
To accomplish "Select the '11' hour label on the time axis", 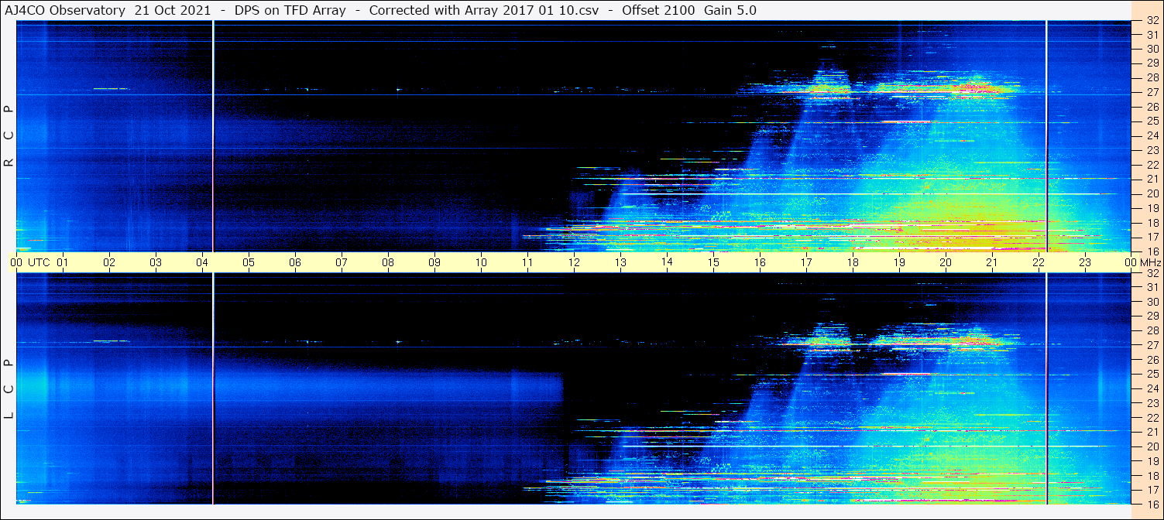I will tap(527, 262).
